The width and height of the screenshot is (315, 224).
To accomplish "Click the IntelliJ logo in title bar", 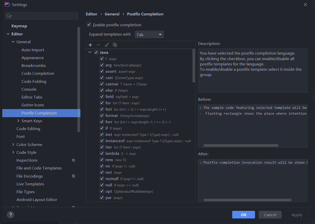I will coord(7,5).
